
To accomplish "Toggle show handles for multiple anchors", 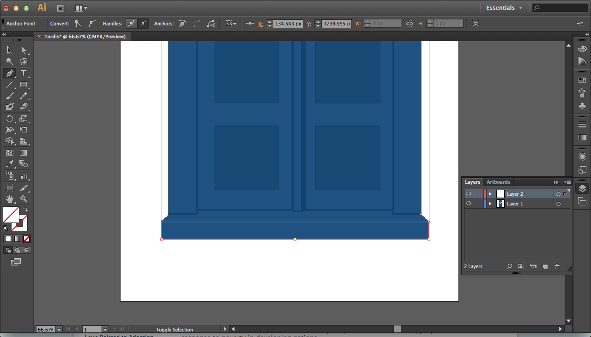I will point(132,24).
